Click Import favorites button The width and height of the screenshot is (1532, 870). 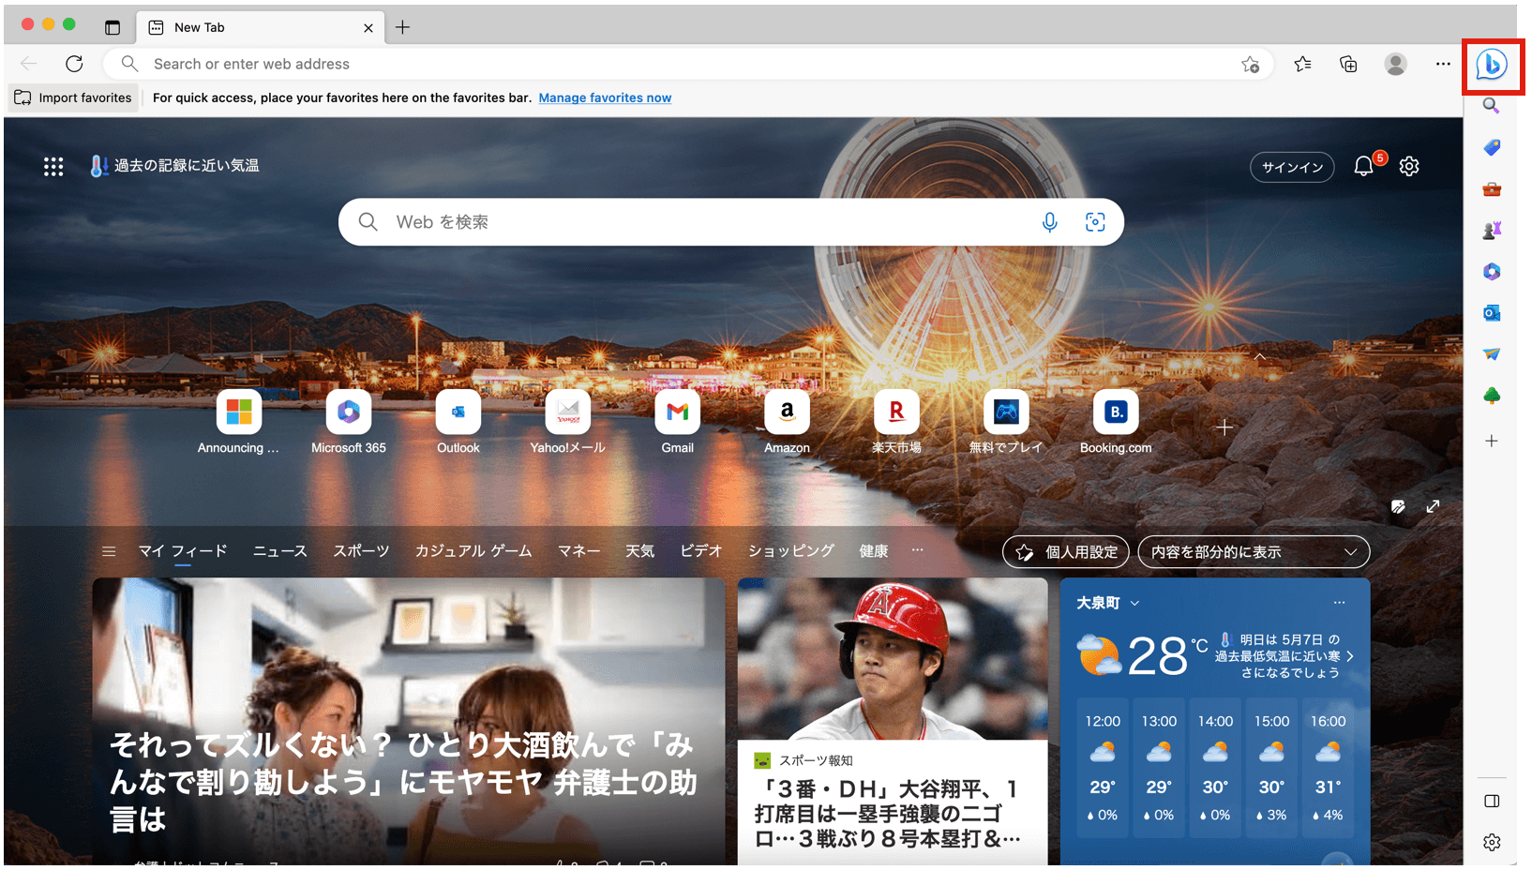[73, 97]
